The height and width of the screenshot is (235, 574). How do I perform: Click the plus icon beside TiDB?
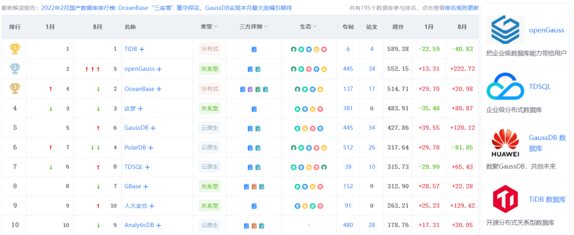(x=142, y=49)
